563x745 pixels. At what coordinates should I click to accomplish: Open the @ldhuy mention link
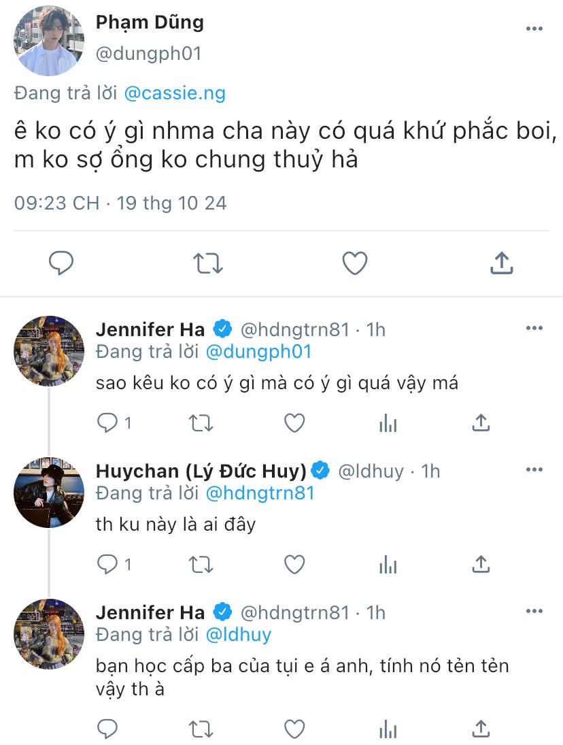coord(238,634)
